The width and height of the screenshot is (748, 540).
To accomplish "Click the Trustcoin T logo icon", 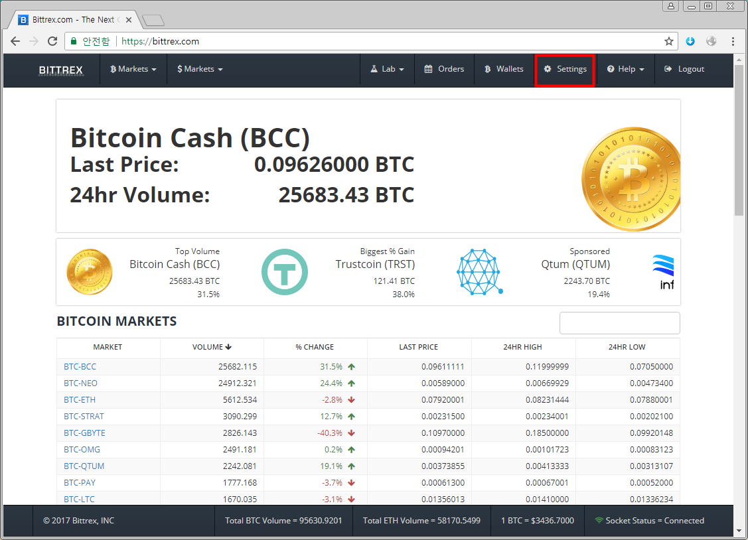I will tap(285, 272).
